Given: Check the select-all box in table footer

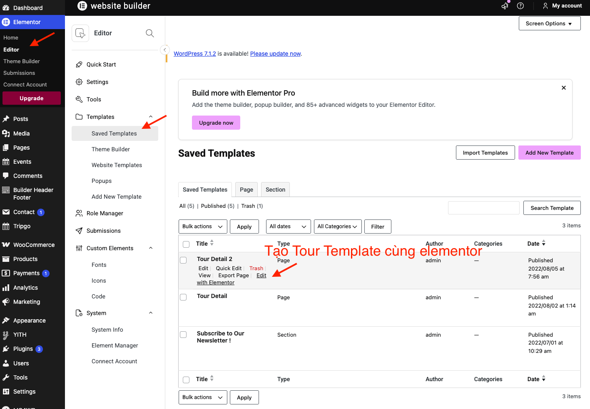Looking at the screenshot, I should pos(186,380).
